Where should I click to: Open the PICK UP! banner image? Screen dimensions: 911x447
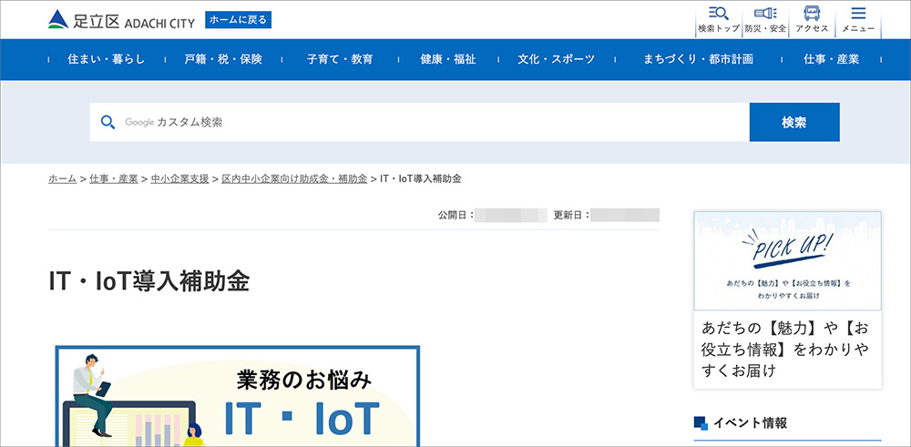coord(787,260)
